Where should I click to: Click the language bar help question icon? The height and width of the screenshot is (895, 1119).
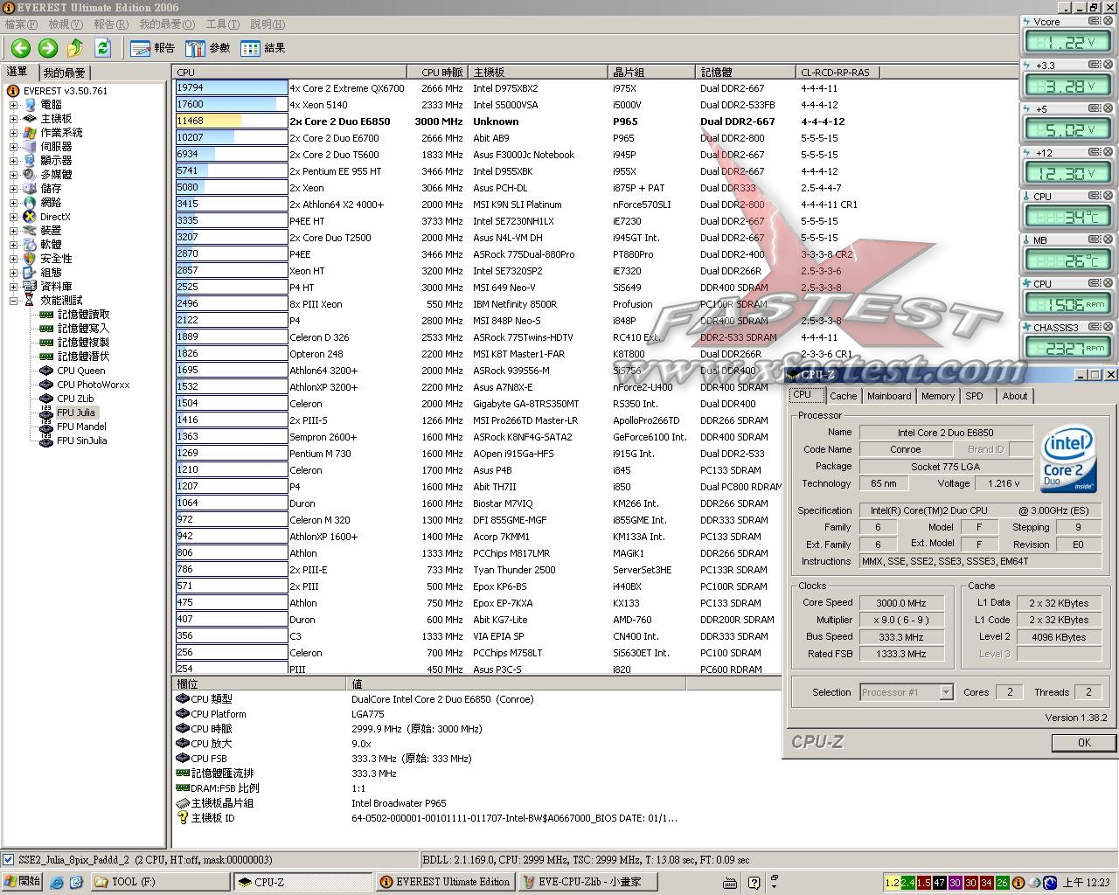tap(753, 883)
